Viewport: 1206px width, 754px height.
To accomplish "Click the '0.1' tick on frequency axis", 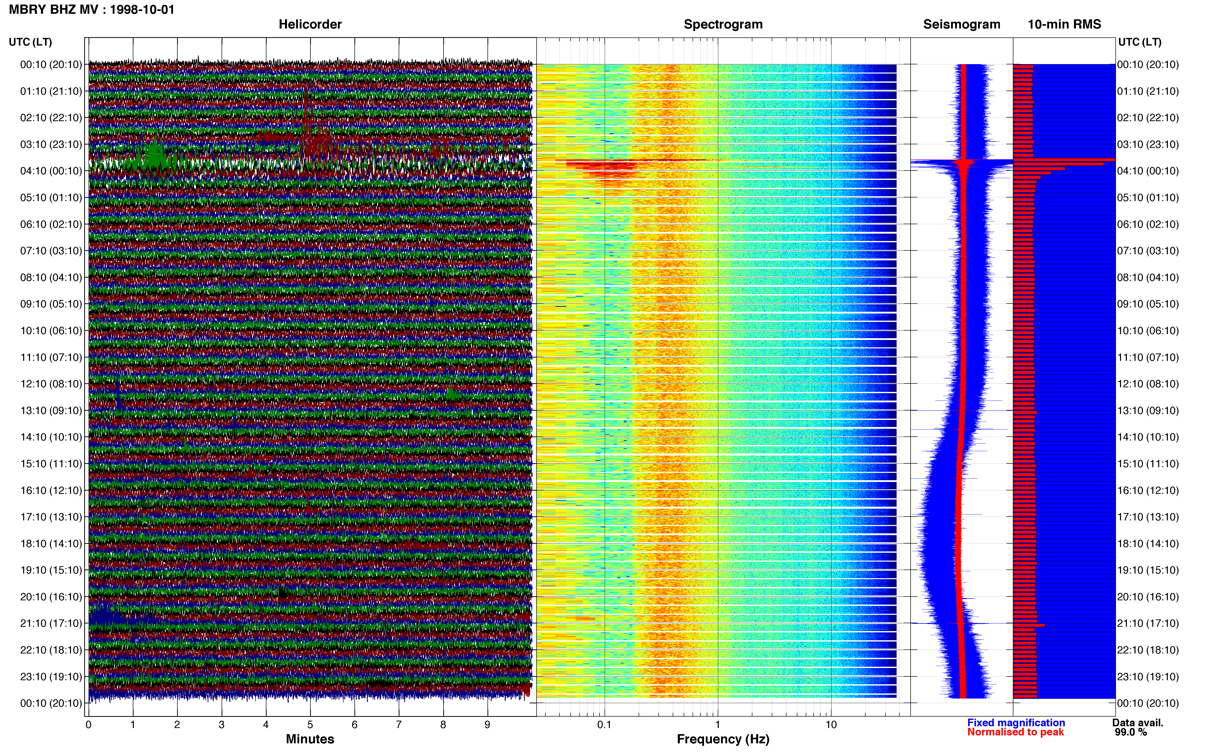I will [604, 724].
